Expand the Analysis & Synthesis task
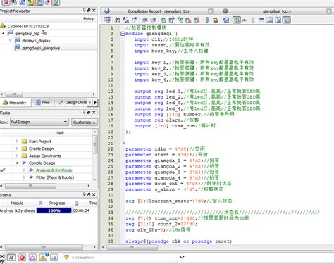 [24, 170]
